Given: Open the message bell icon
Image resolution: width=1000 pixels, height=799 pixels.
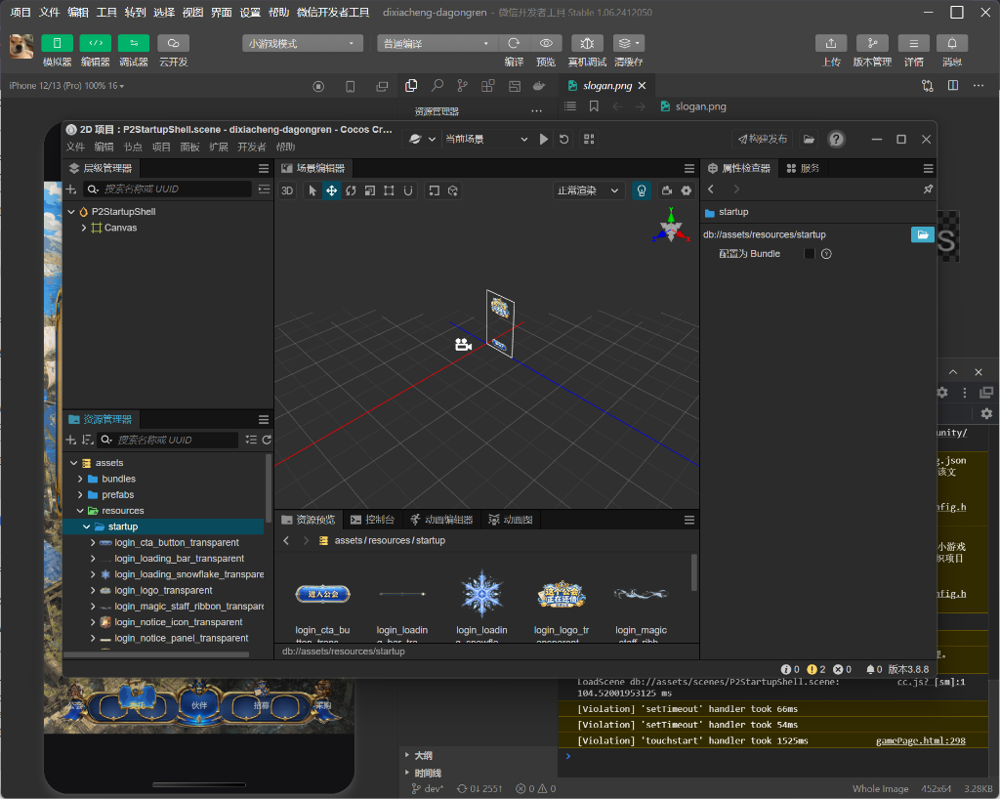Looking at the screenshot, I should [x=951, y=43].
